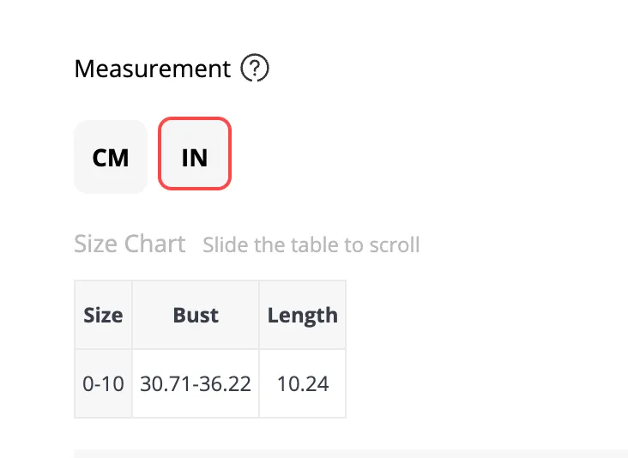
Task: Select the 0-10 size cell
Action: click(x=103, y=383)
